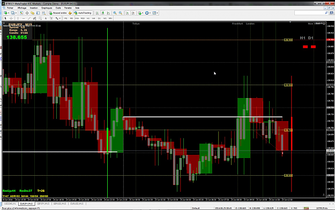The height and width of the screenshot is (210, 335).
Task: Launch the MetaEditor icon
Action: pos(70,13)
